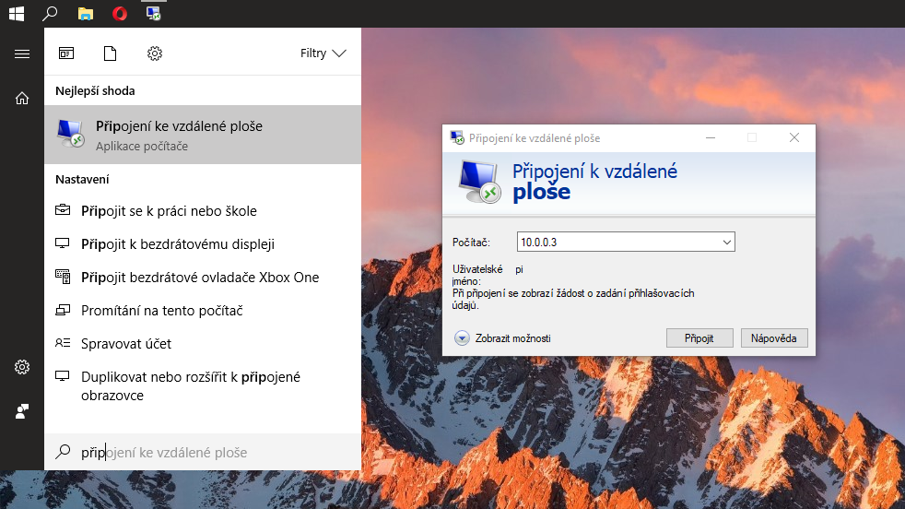This screenshot has width=905, height=509.
Task: Focus the search input box
Action: click(203, 452)
